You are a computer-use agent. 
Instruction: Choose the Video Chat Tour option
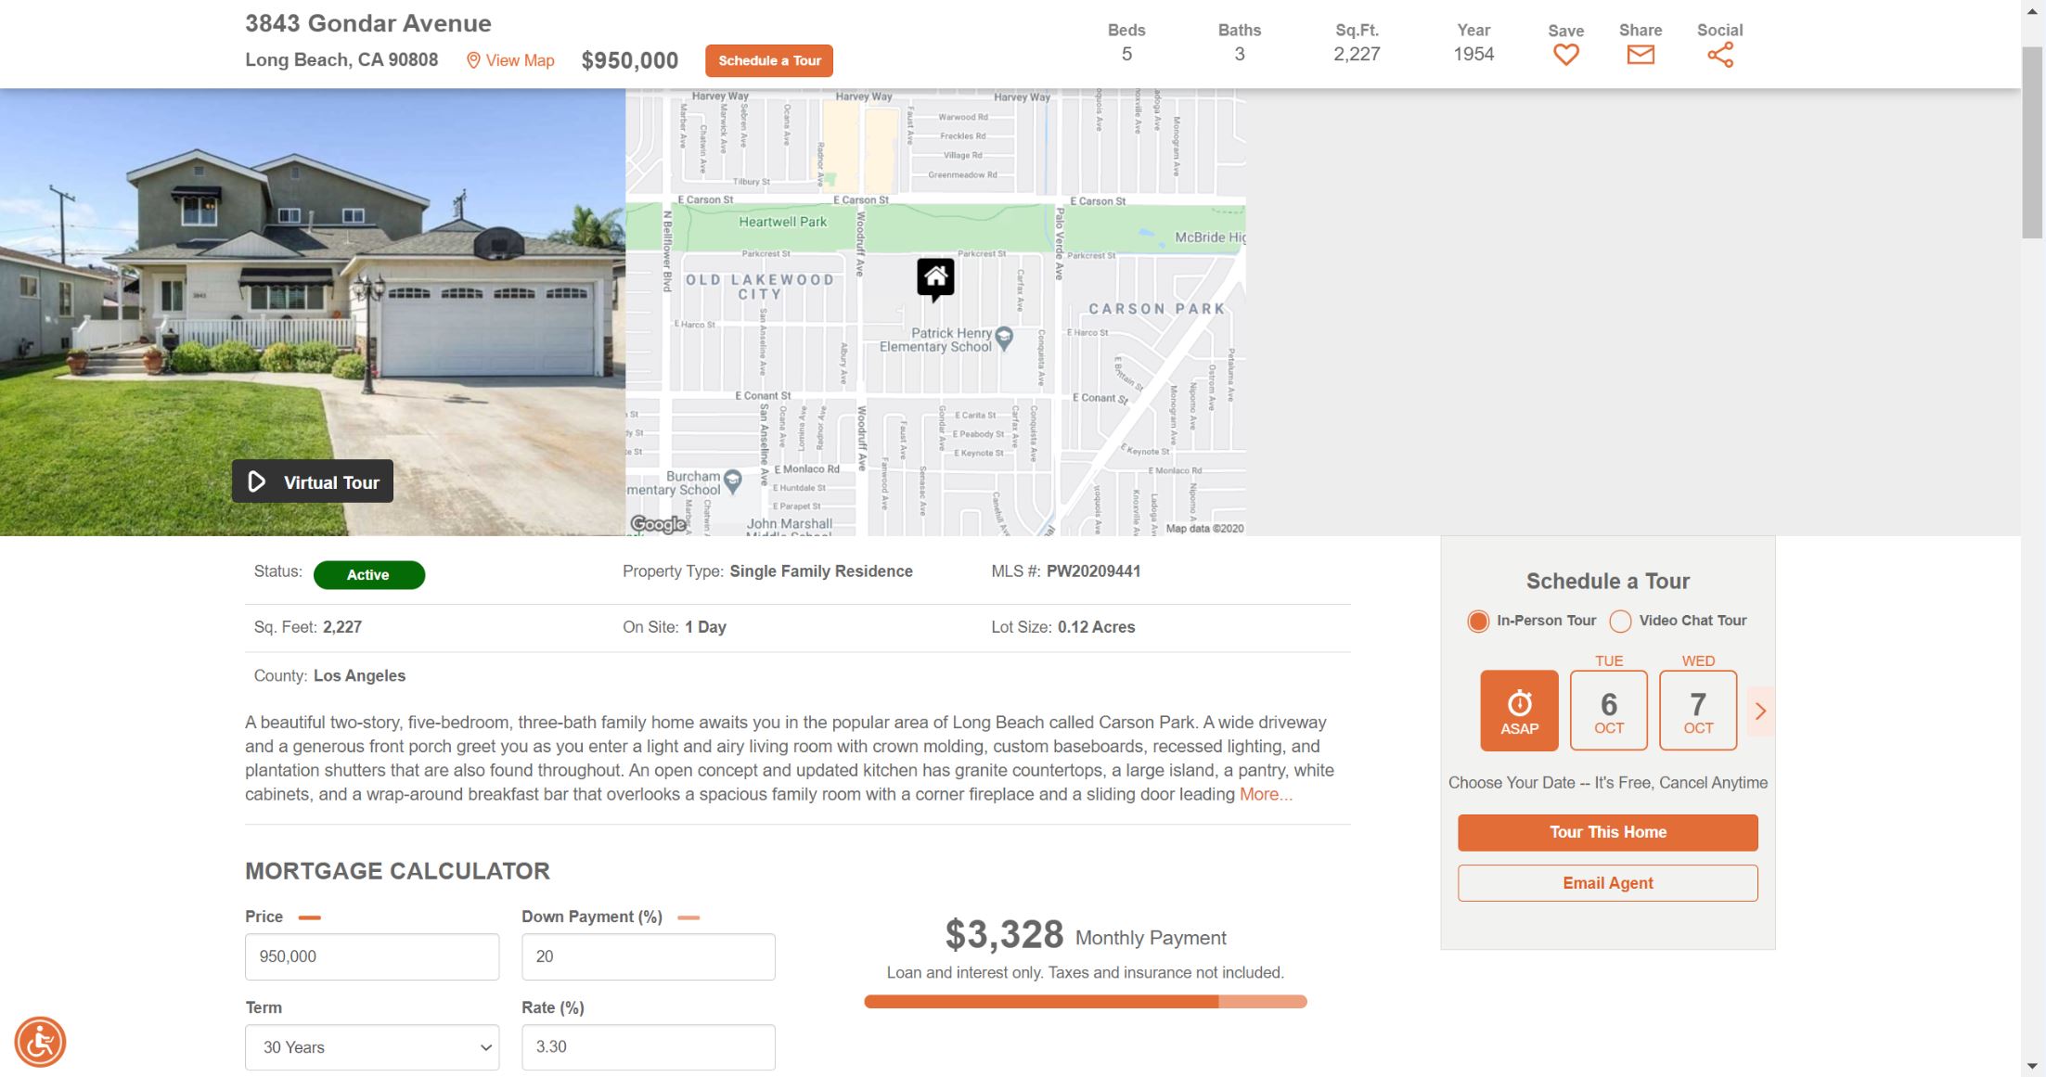click(x=1621, y=621)
